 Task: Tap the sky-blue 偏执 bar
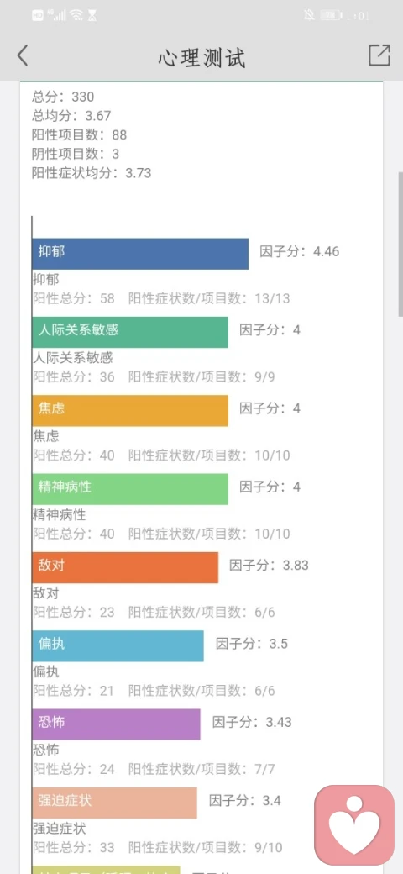(x=118, y=646)
